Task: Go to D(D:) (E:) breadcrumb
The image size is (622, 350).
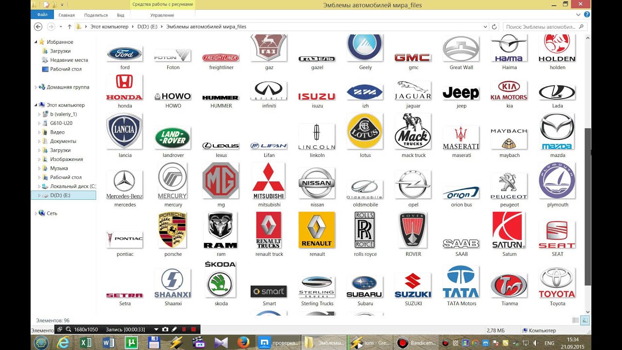Action: point(148,27)
